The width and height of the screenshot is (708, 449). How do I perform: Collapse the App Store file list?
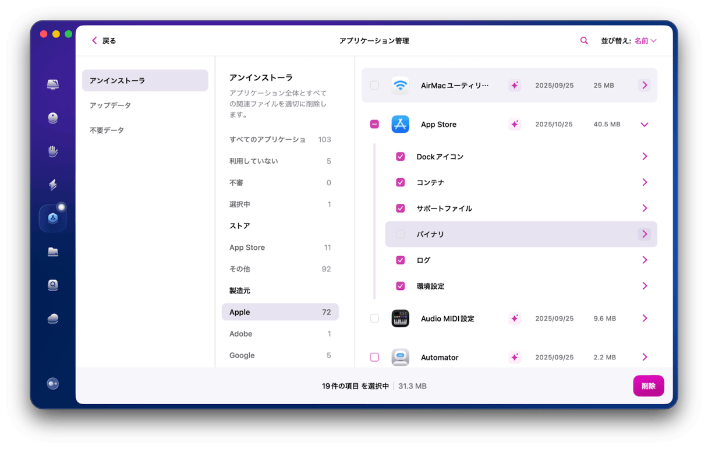pos(644,124)
